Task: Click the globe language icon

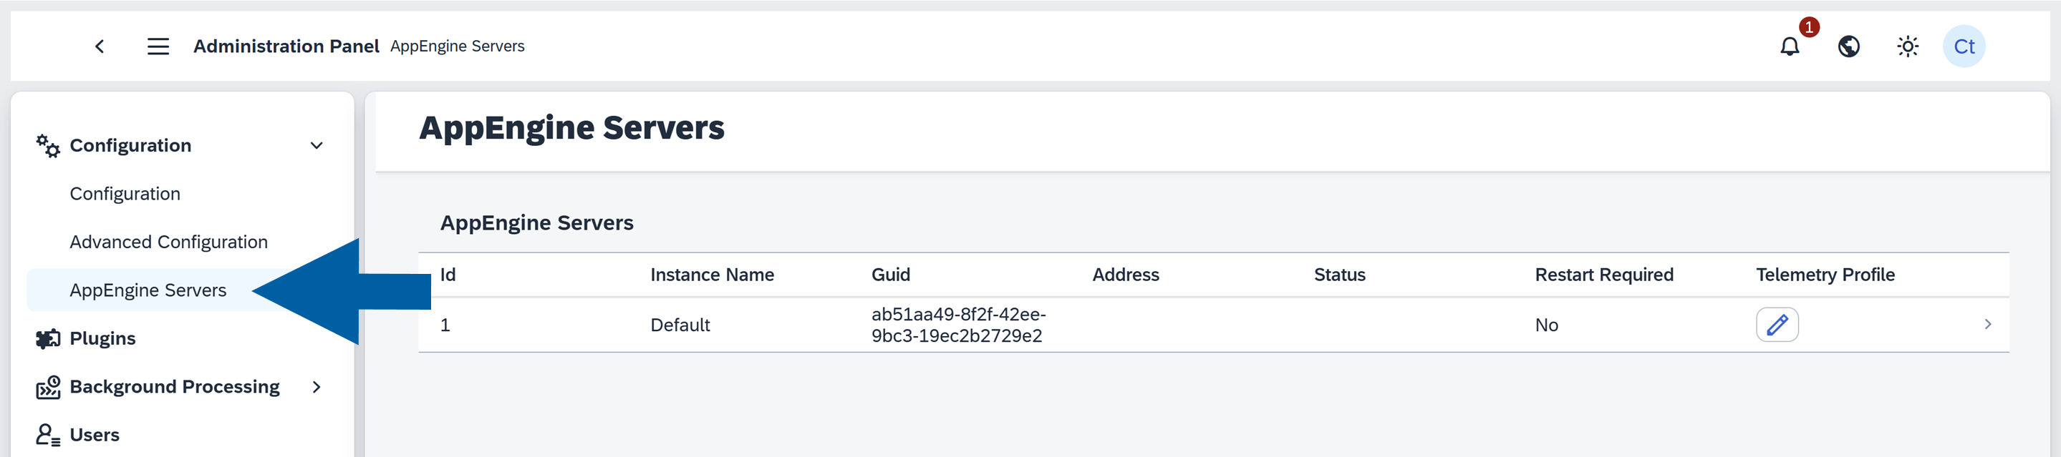Action: tap(1848, 46)
